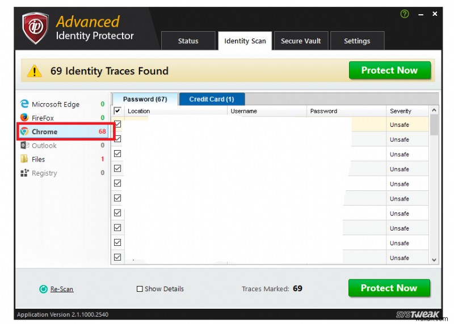Click the FireFox browser icon
This screenshot has height=324, width=454.
[24, 117]
